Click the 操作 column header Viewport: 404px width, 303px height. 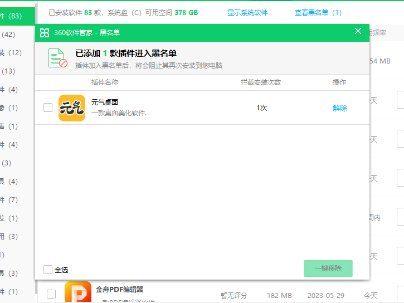click(x=339, y=82)
